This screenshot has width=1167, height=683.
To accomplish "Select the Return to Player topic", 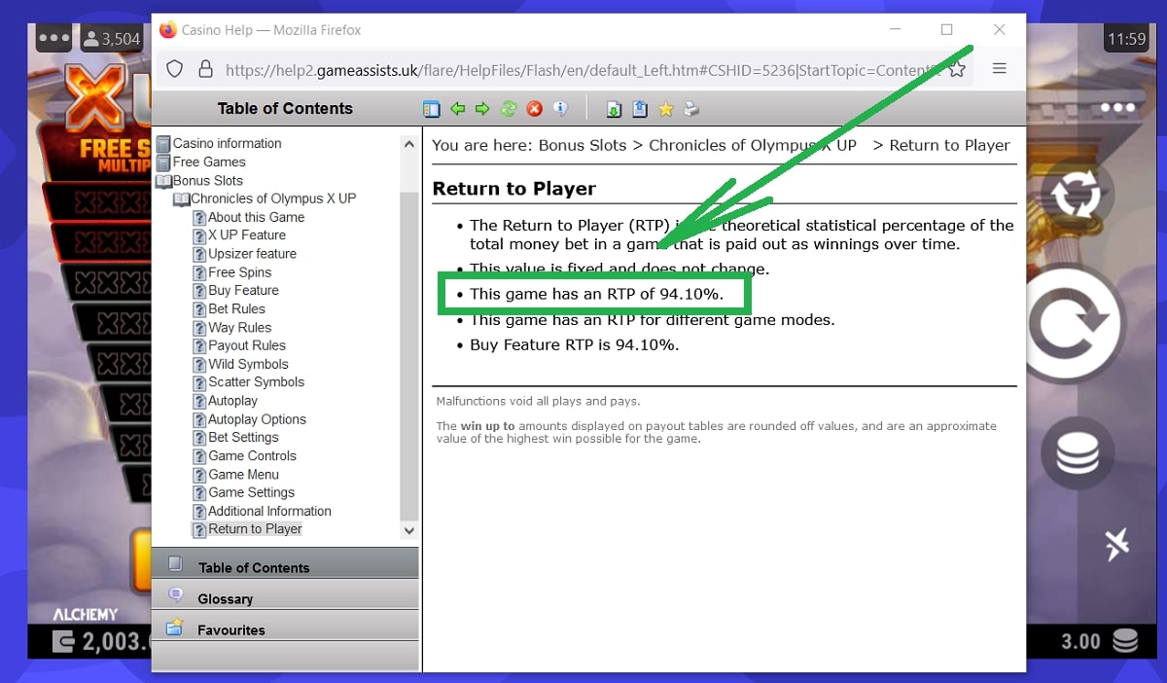I will tap(256, 529).
